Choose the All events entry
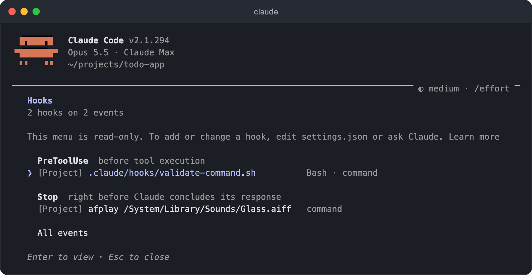Screen dimensions: 532x275 pos(63,233)
